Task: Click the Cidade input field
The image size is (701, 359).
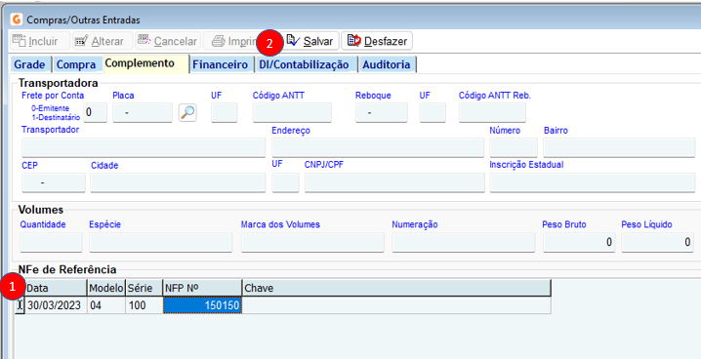Action: click(x=178, y=182)
